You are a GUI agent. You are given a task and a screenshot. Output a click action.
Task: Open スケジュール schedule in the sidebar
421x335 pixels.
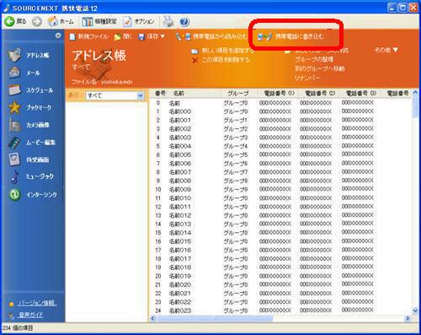click(x=31, y=90)
